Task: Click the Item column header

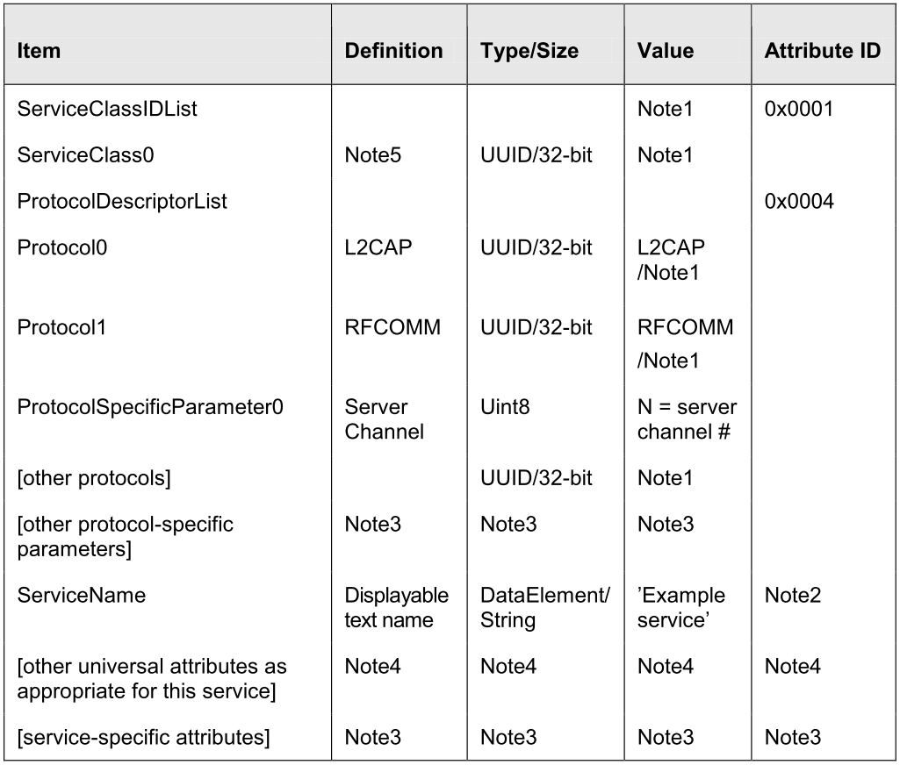Action: 39,51
